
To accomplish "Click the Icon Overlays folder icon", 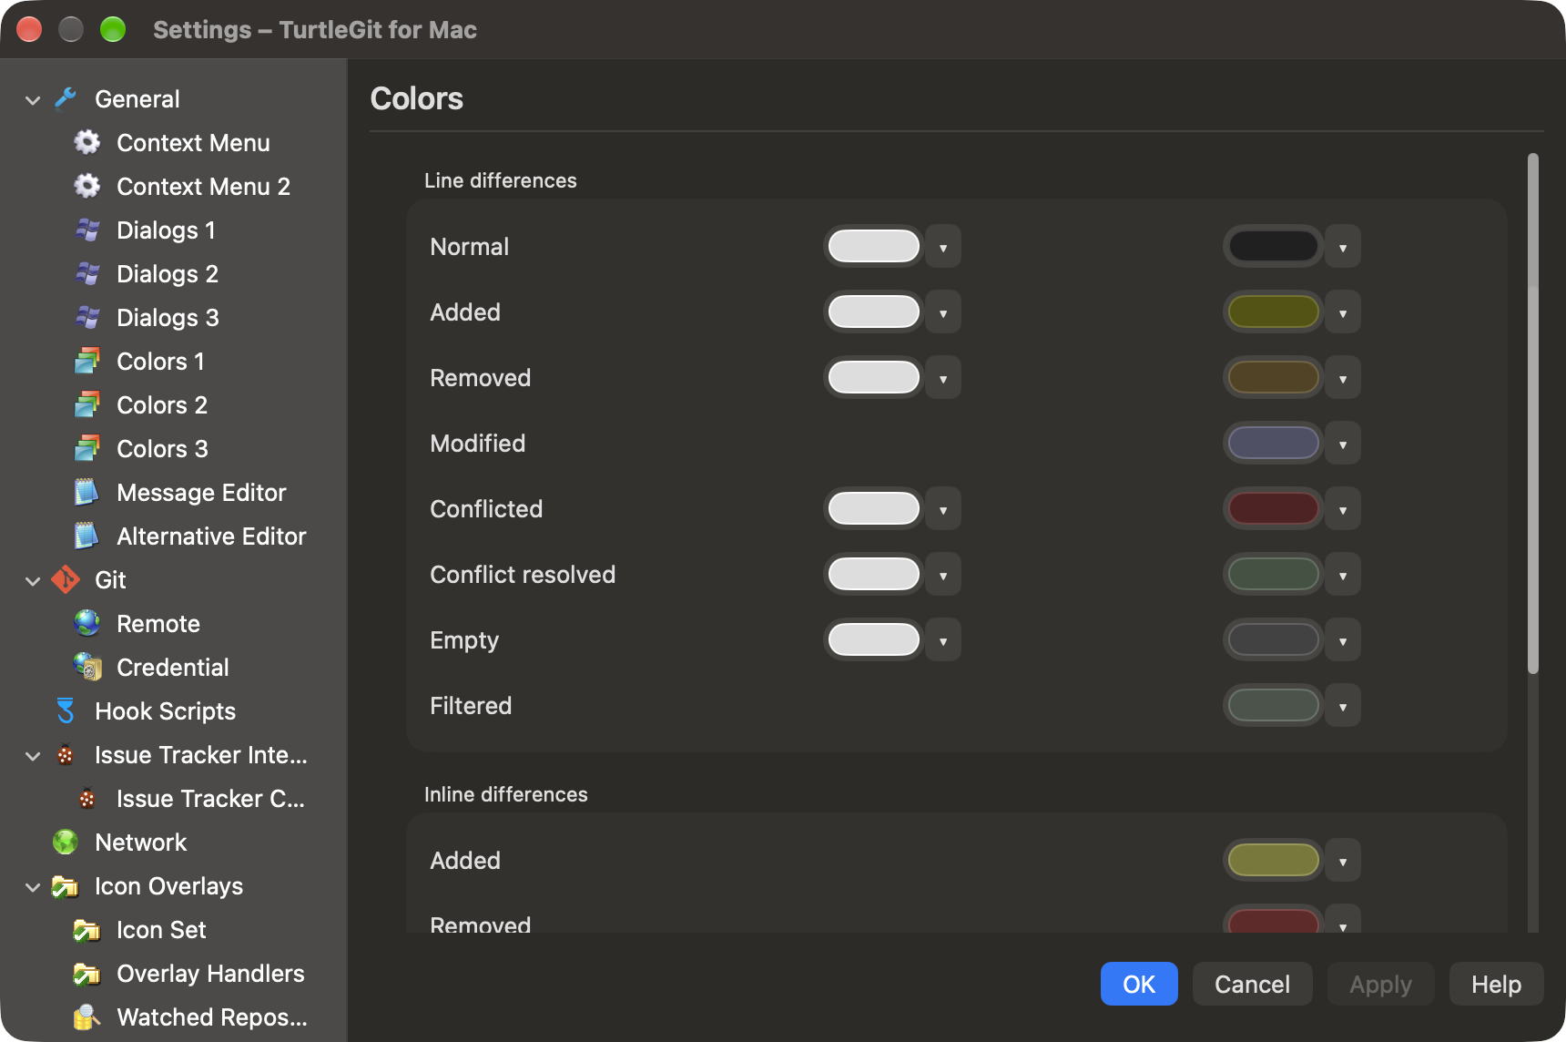I will click(x=66, y=885).
